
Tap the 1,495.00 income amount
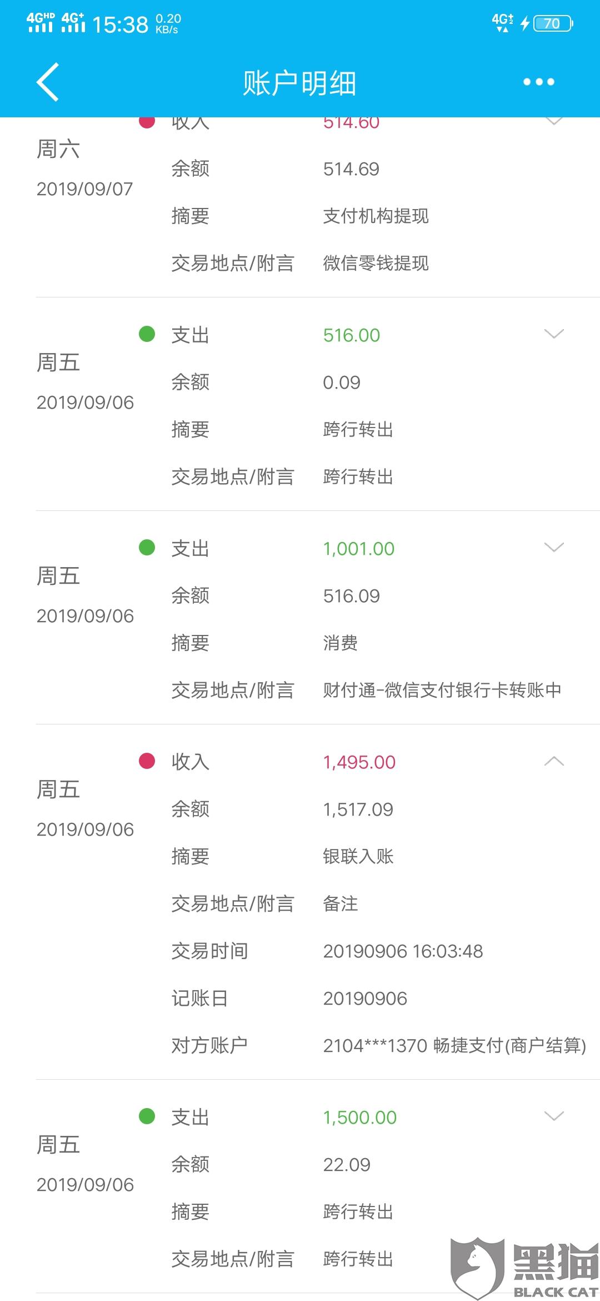(359, 762)
